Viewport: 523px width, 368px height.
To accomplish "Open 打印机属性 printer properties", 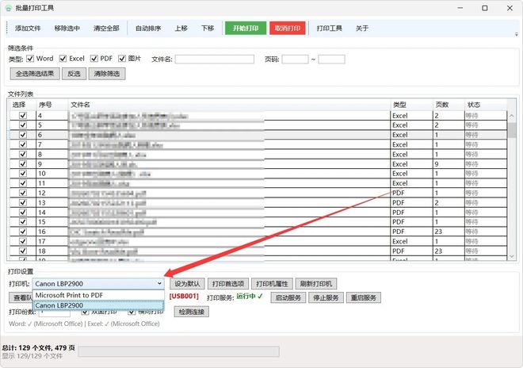I will click(x=272, y=284).
